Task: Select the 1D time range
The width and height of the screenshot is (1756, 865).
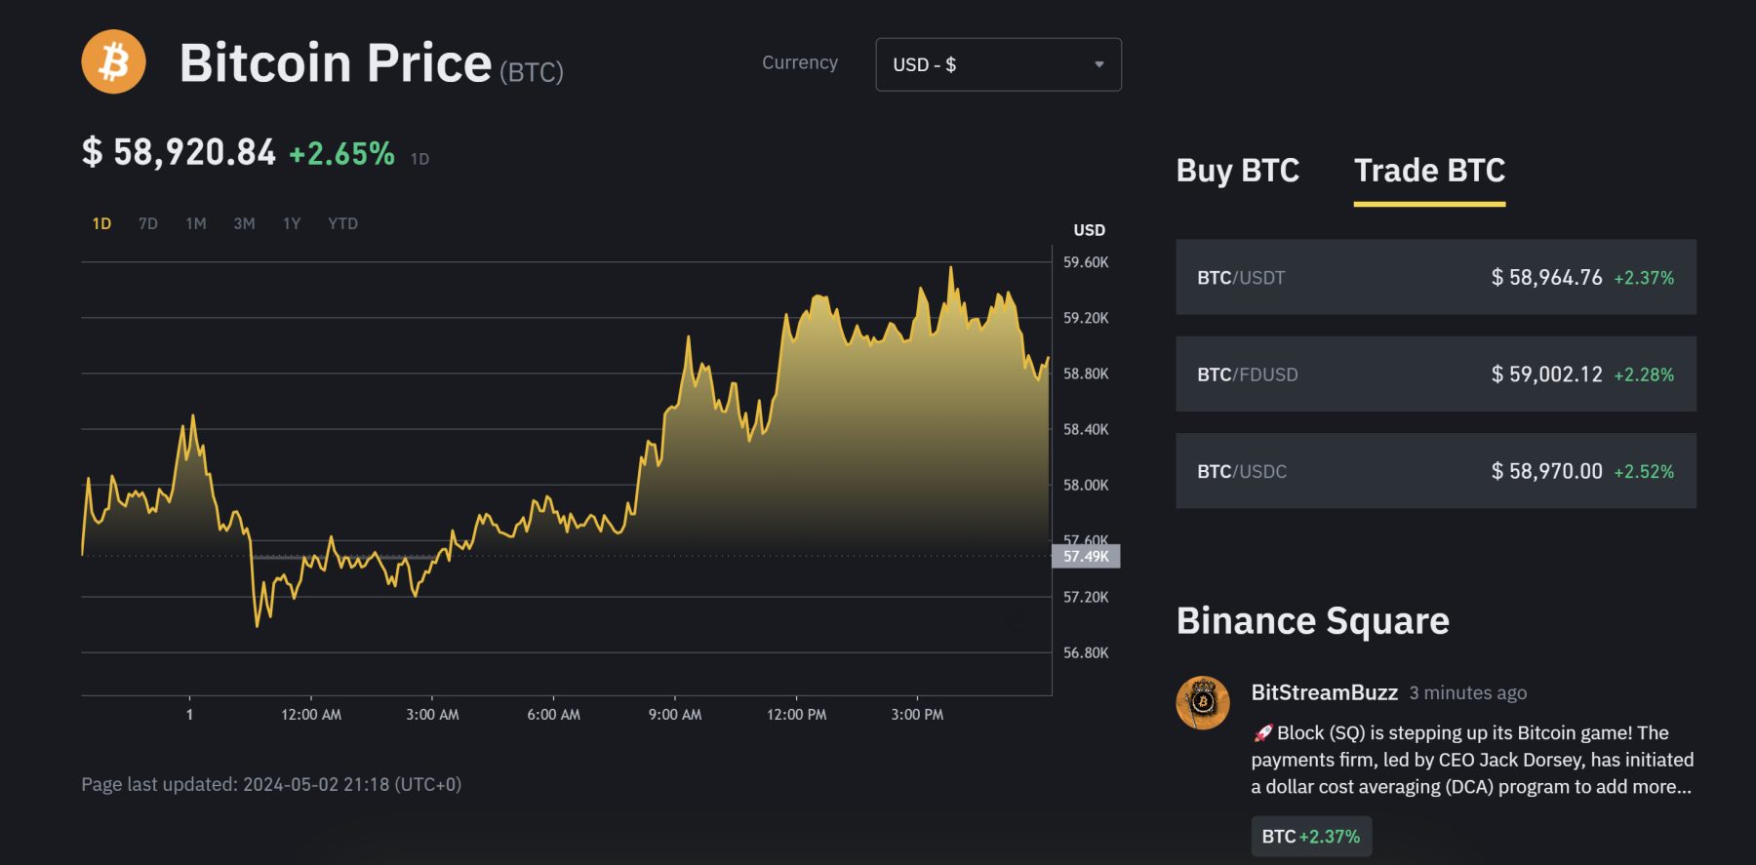Action: (101, 223)
